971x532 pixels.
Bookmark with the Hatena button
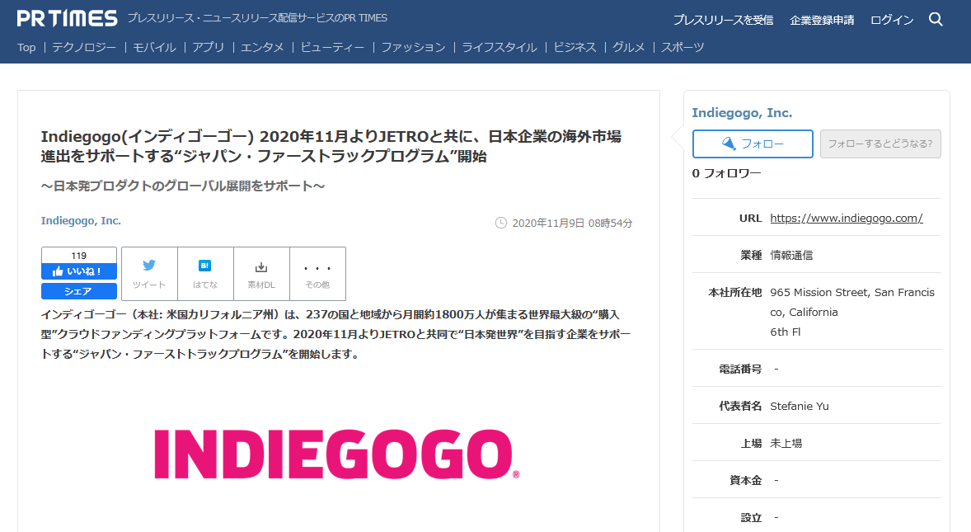click(x=205, y=274)
